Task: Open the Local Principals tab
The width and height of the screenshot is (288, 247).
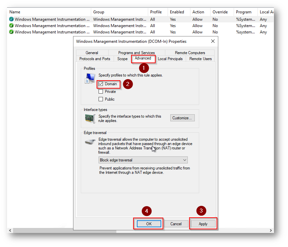Action: pyautogui.click(x=170, y=59)
